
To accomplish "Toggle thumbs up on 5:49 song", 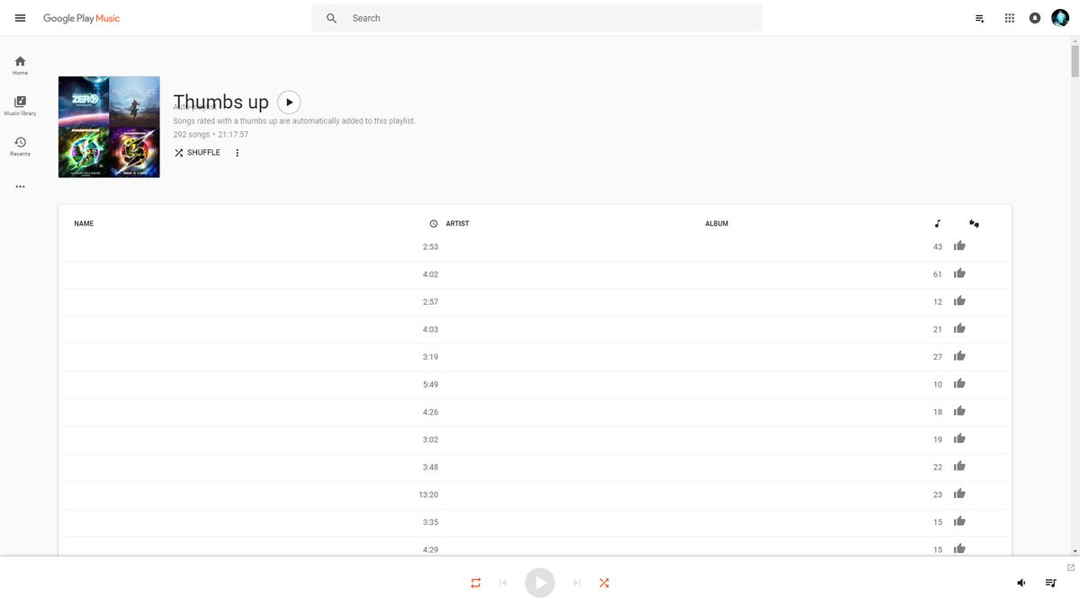I will (959, 384).
